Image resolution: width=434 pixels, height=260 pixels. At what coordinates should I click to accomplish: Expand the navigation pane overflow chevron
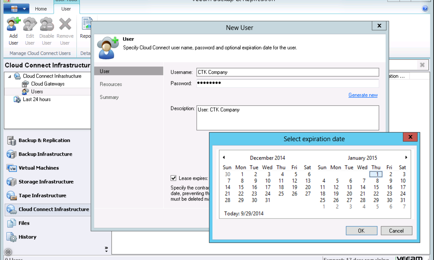[x=106, y=248]
